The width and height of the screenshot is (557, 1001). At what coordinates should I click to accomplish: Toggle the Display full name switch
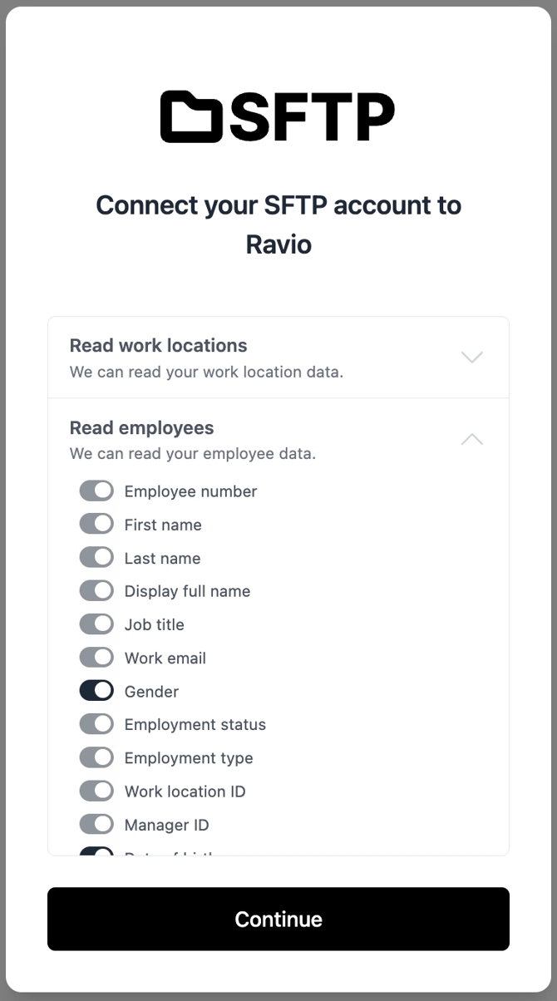coord(96,591)
